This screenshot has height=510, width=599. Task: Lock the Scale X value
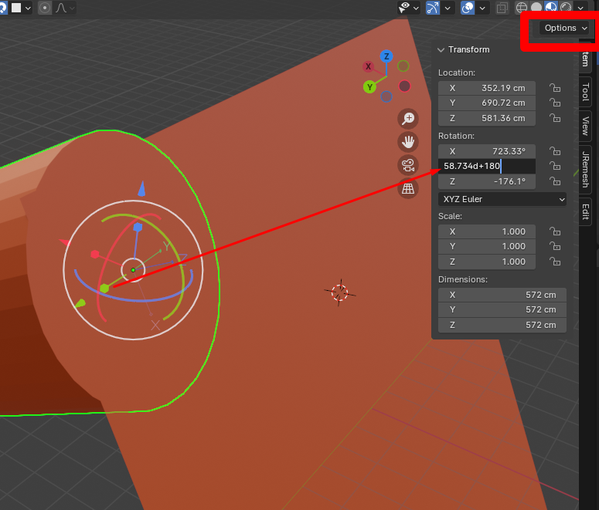coord(555,231)
